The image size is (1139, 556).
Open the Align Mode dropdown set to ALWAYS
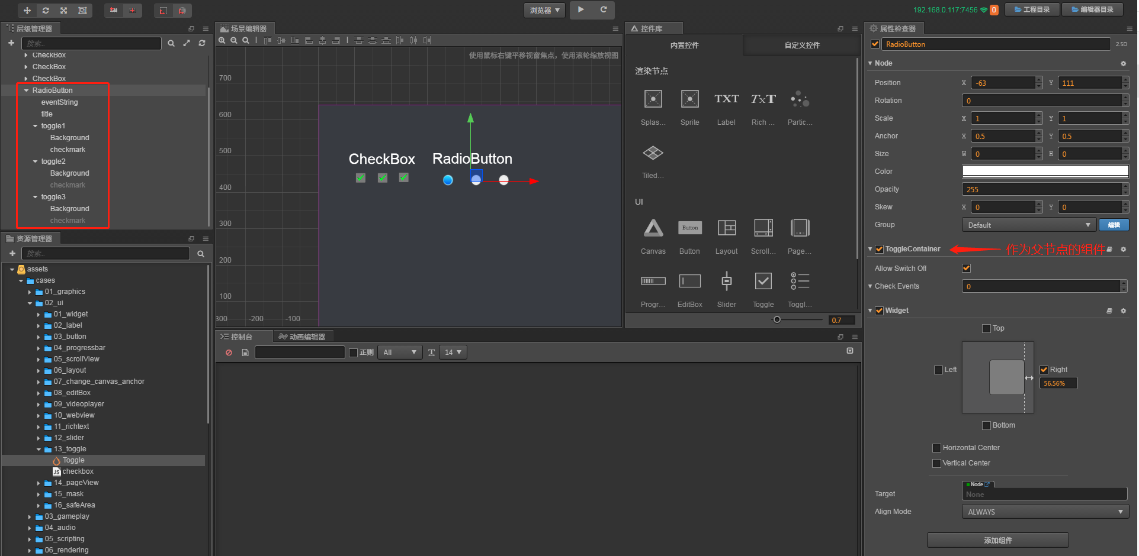click(1044, 511)
